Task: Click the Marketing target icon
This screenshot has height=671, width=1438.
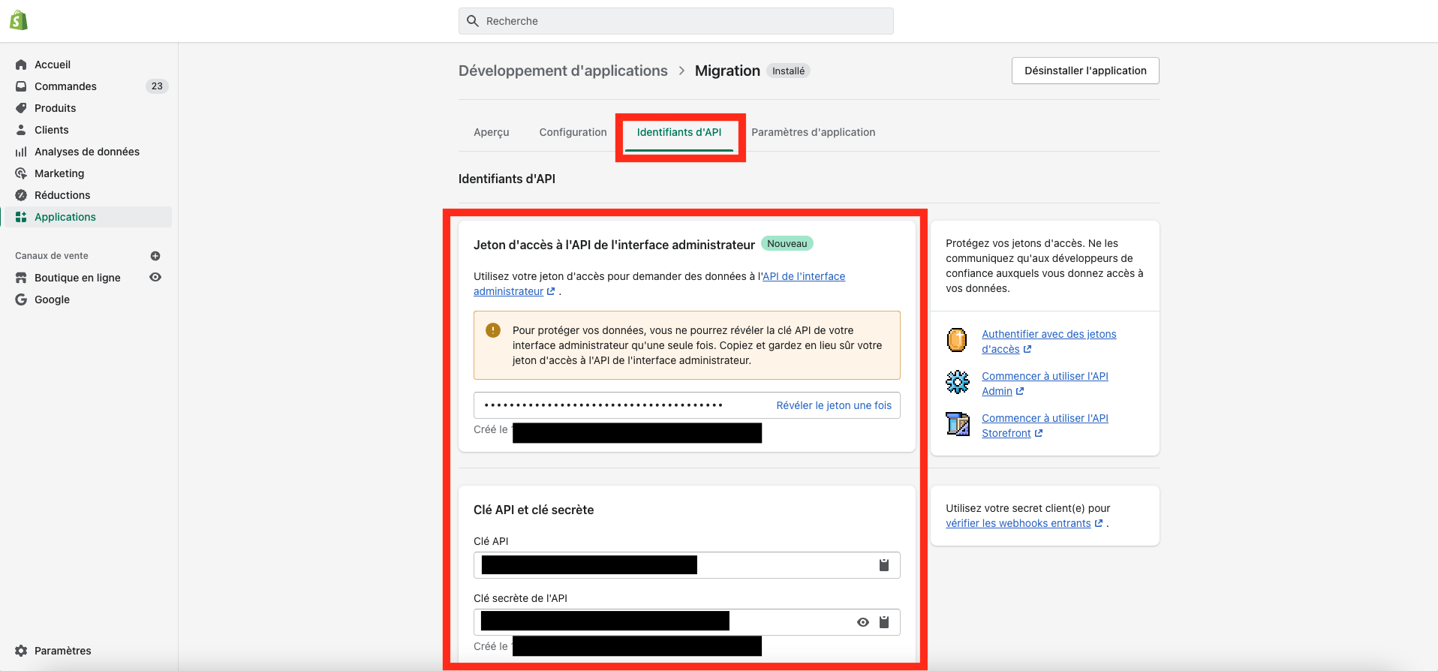Action: click(x=21, y=173)
